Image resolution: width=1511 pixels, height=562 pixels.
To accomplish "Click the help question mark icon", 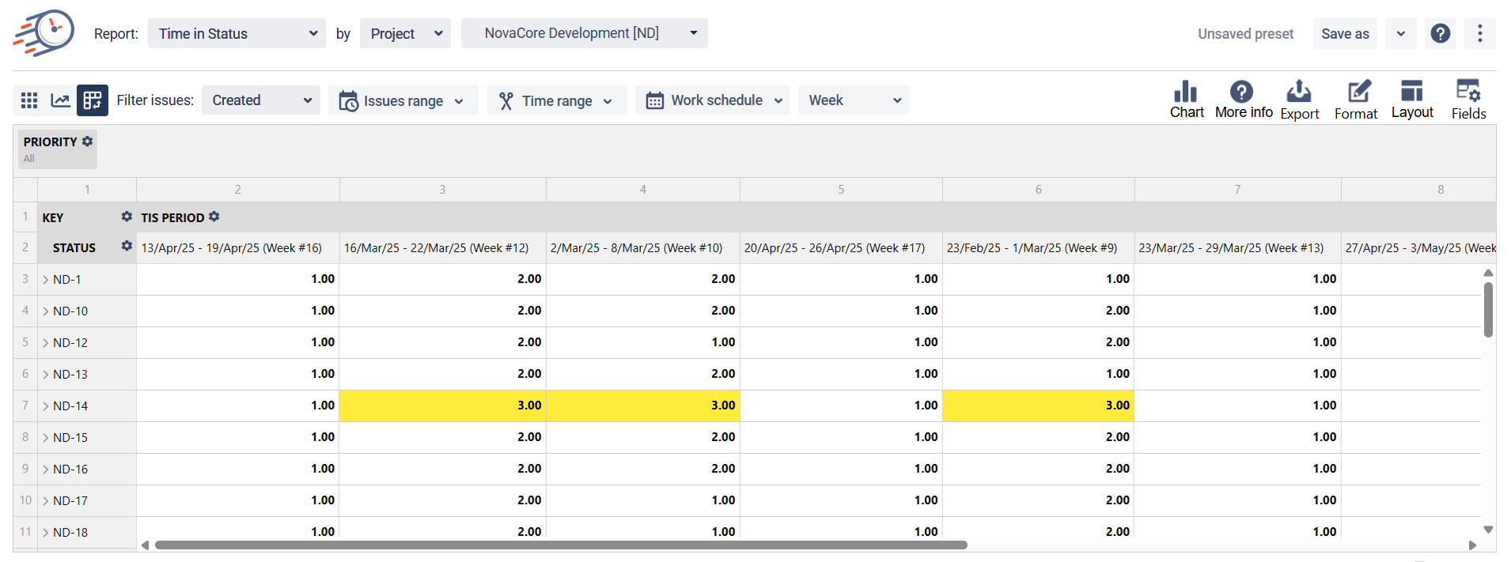I will pyautogui.click(x=1441, y=33).
